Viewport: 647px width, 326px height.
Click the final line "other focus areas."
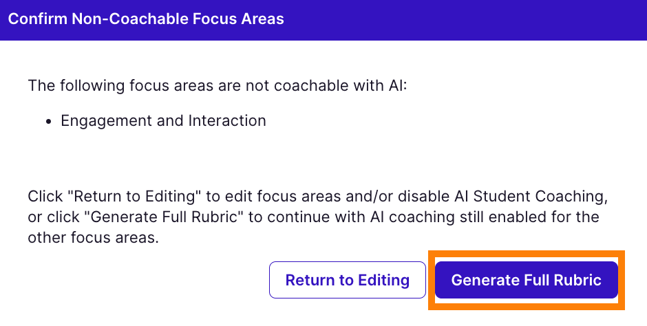[94, 239]
